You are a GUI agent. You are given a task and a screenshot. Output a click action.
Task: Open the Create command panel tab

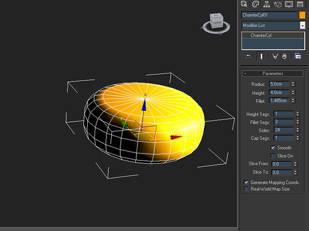point(244,4)
